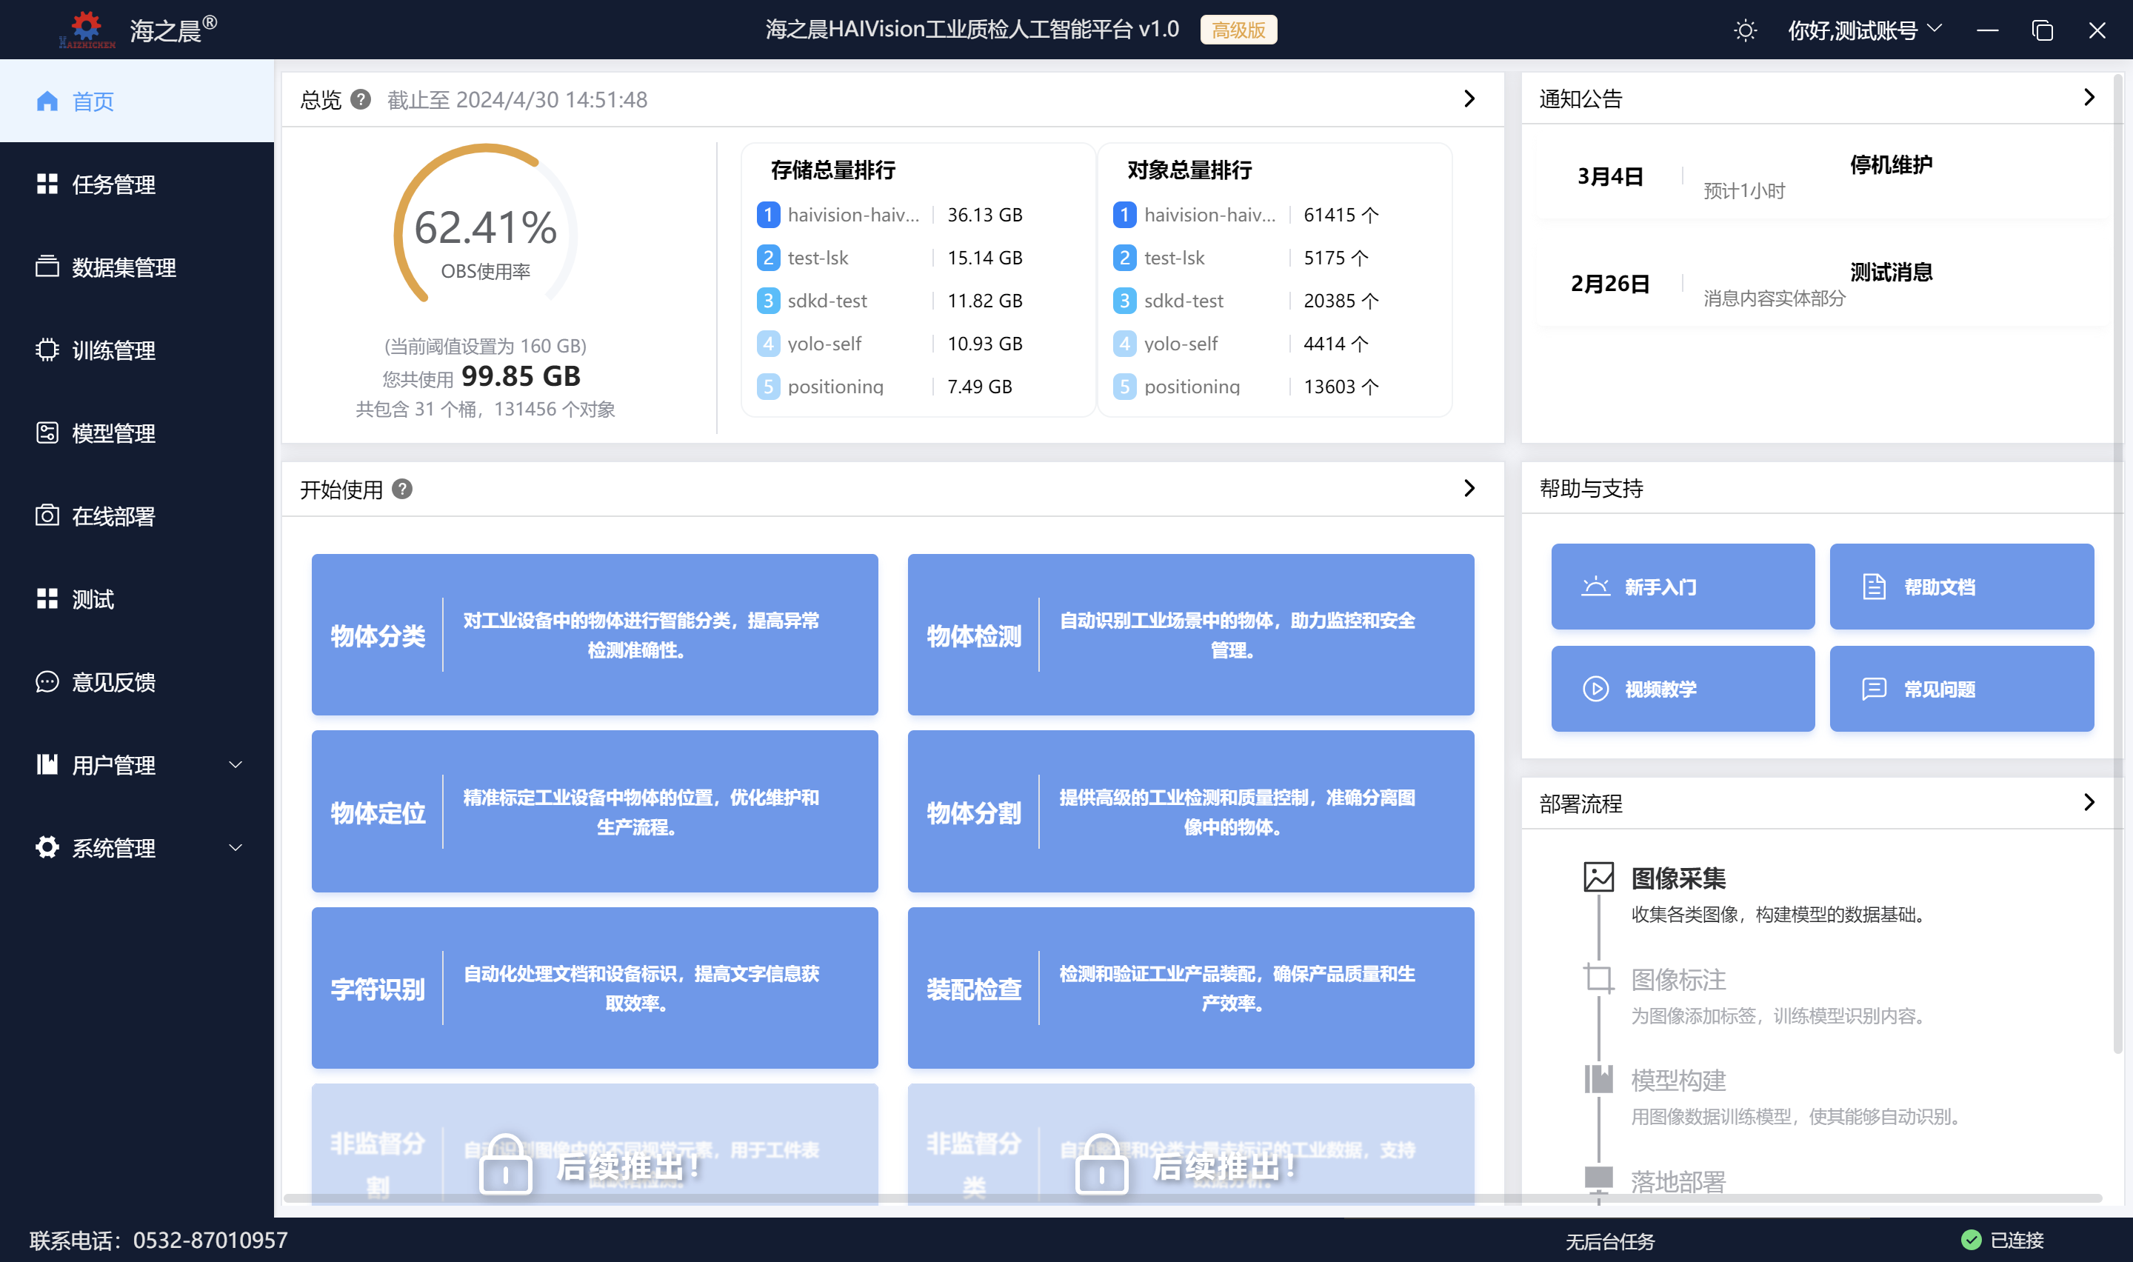This screenshot has width=2133, height=1262.
Task: Open the 字符识别 card
Action: point(594,987)
